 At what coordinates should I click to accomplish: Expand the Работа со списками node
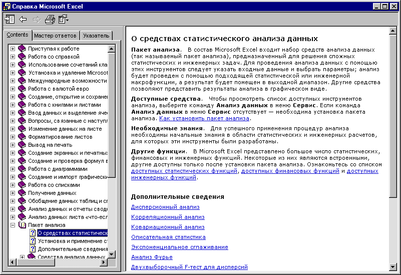(13, 185)
